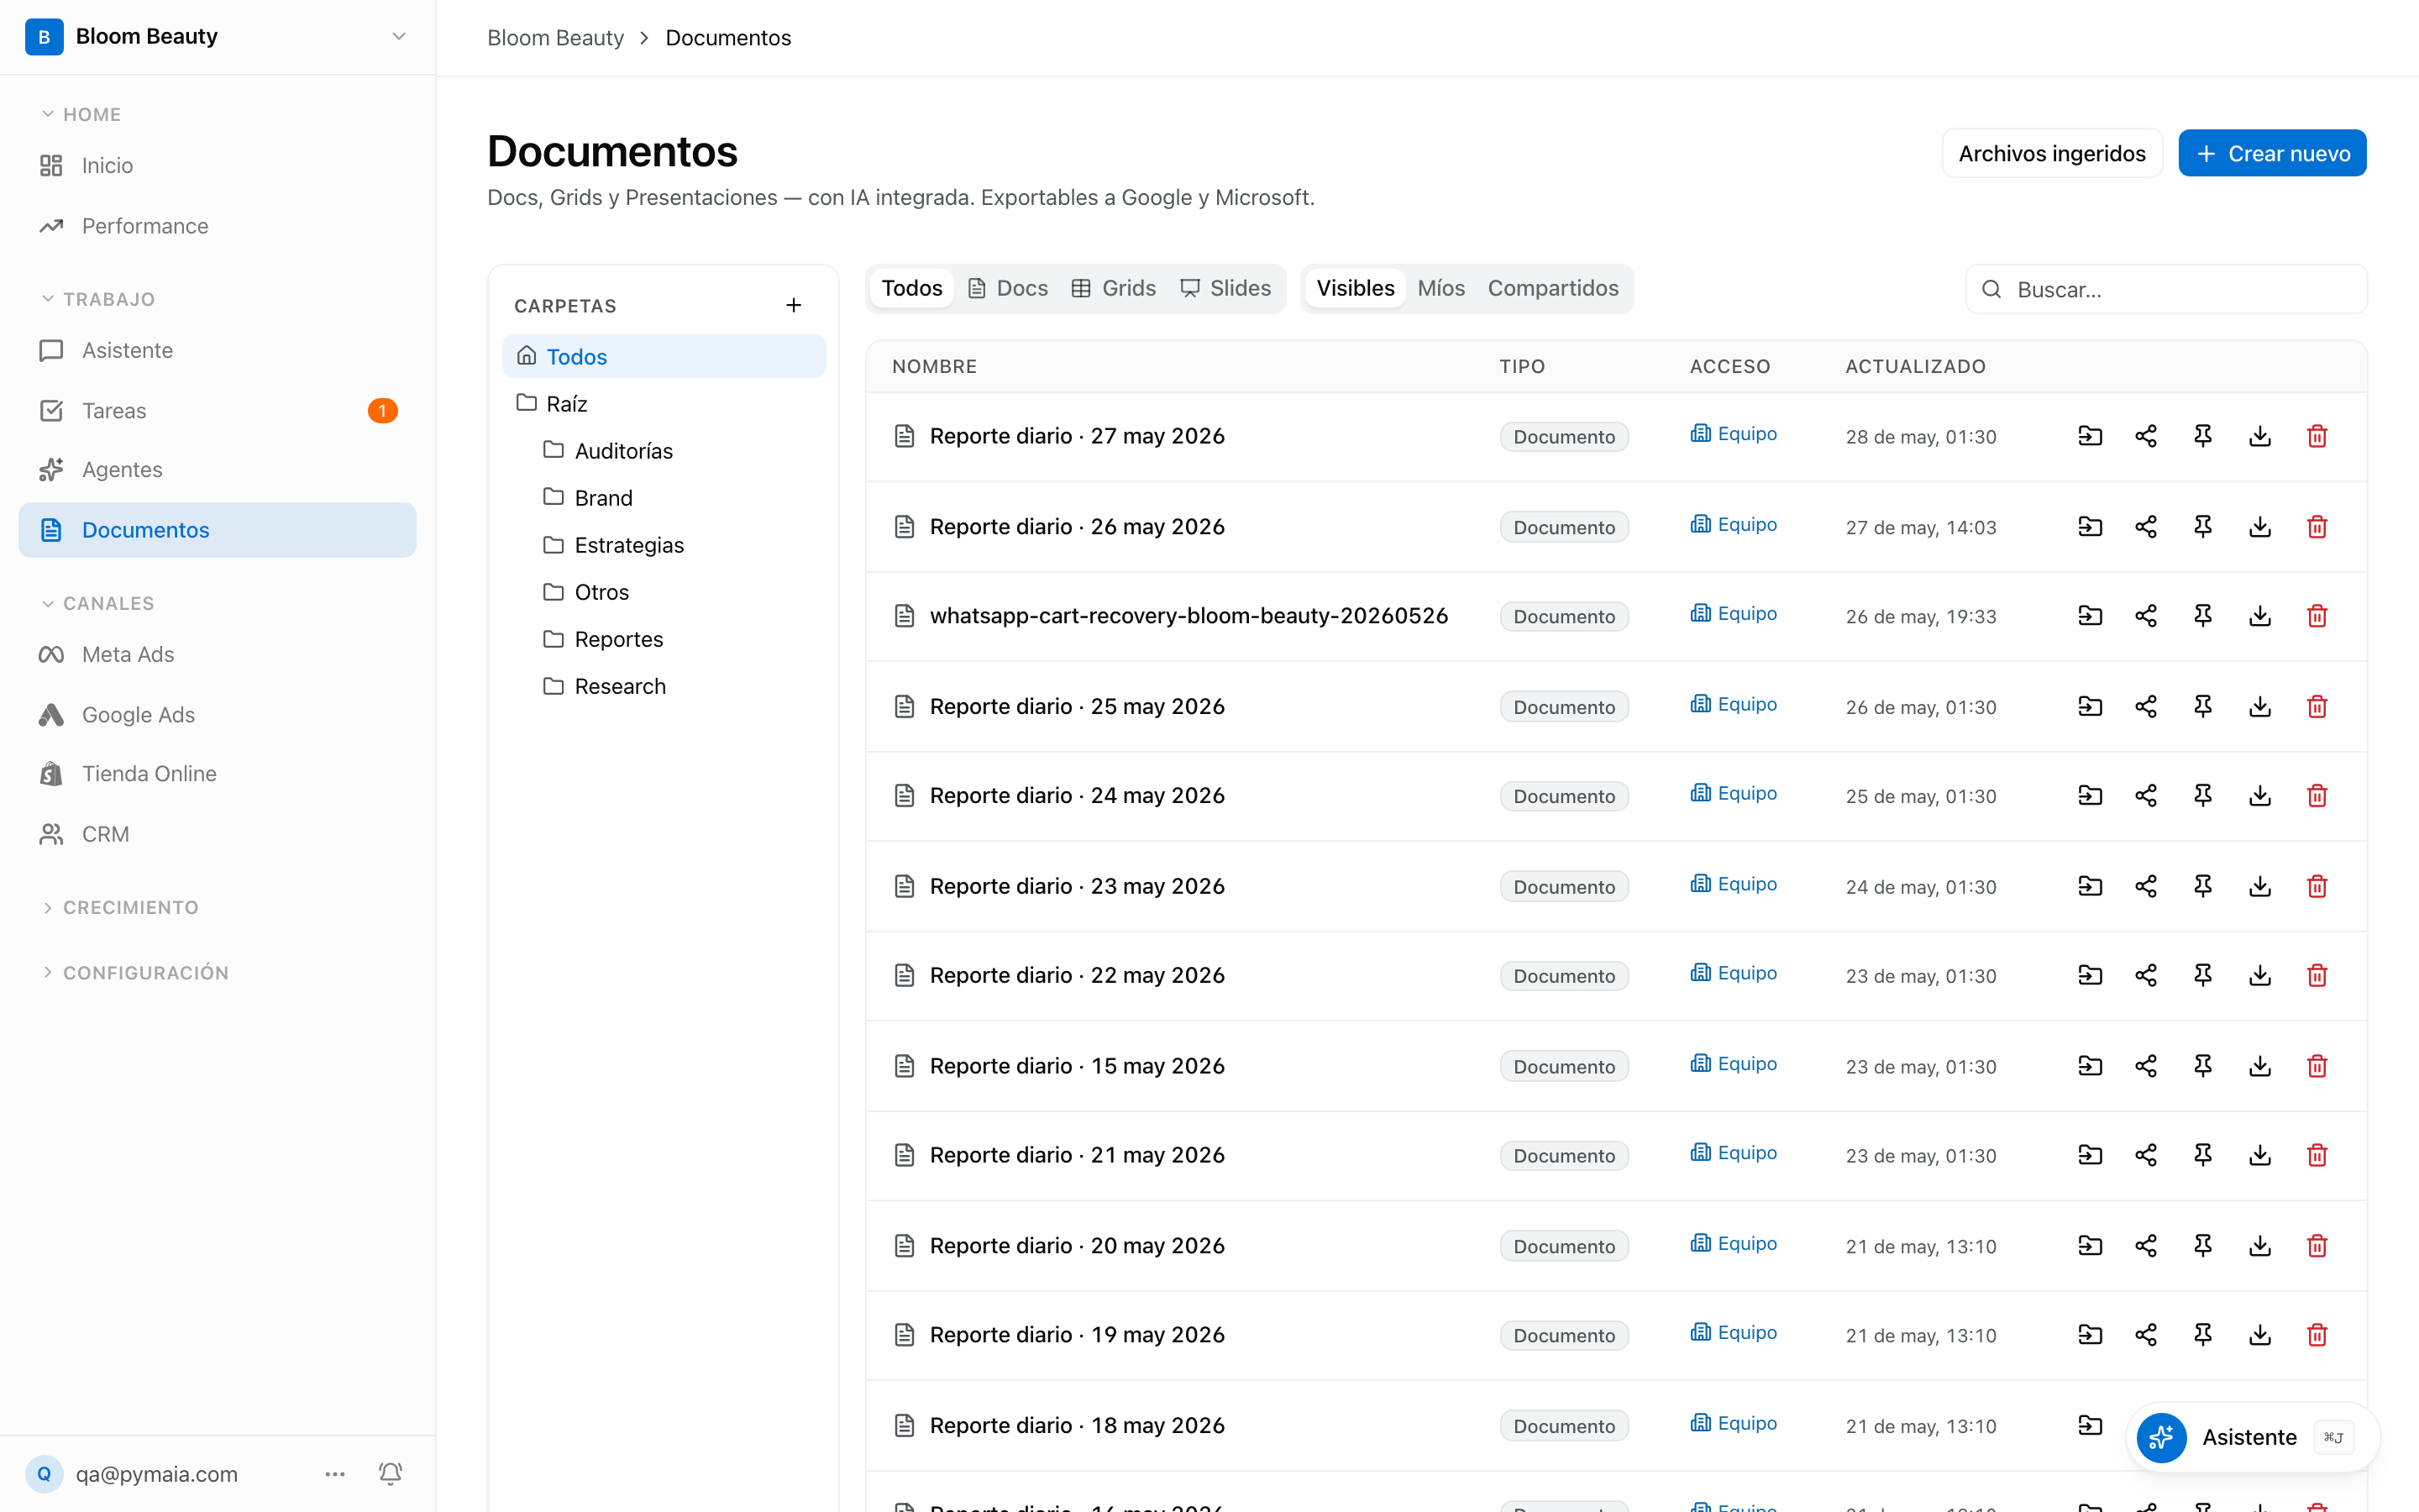Open Performance page
The height and width of the screenshot is (1512, 2419).
pos(217,226)
